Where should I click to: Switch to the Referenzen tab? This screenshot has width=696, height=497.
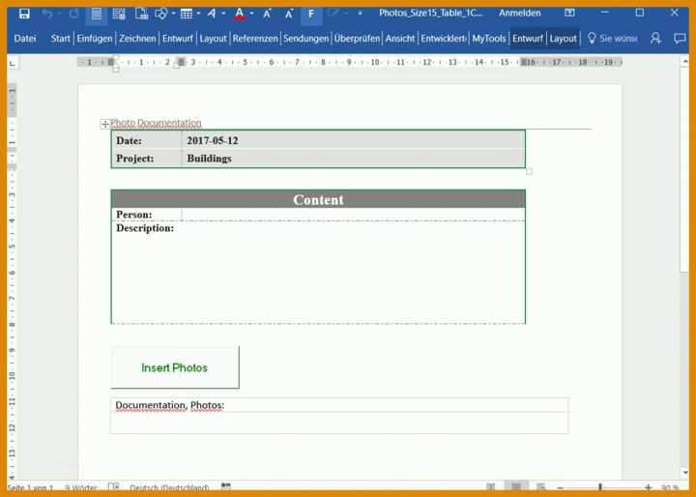point(255,39)
